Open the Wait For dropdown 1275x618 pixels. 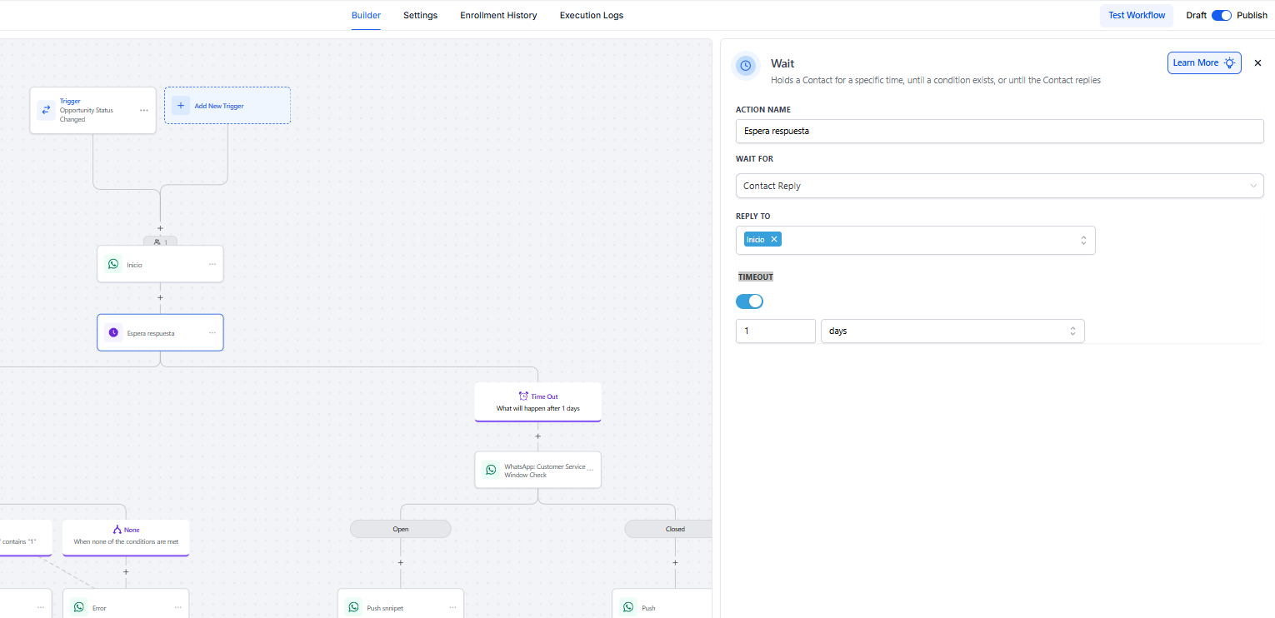(x=998, y=186)
